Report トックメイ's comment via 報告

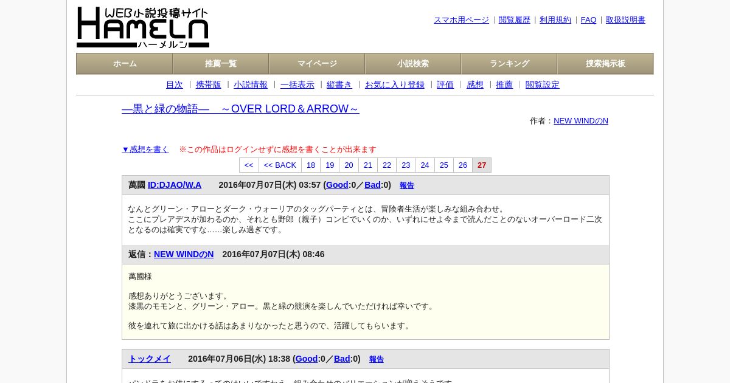point(377,359)
